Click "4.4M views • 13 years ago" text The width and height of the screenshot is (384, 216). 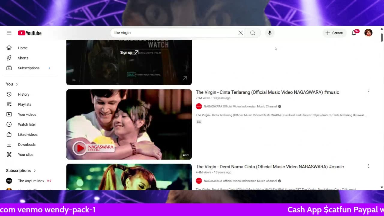coord(213,172)
